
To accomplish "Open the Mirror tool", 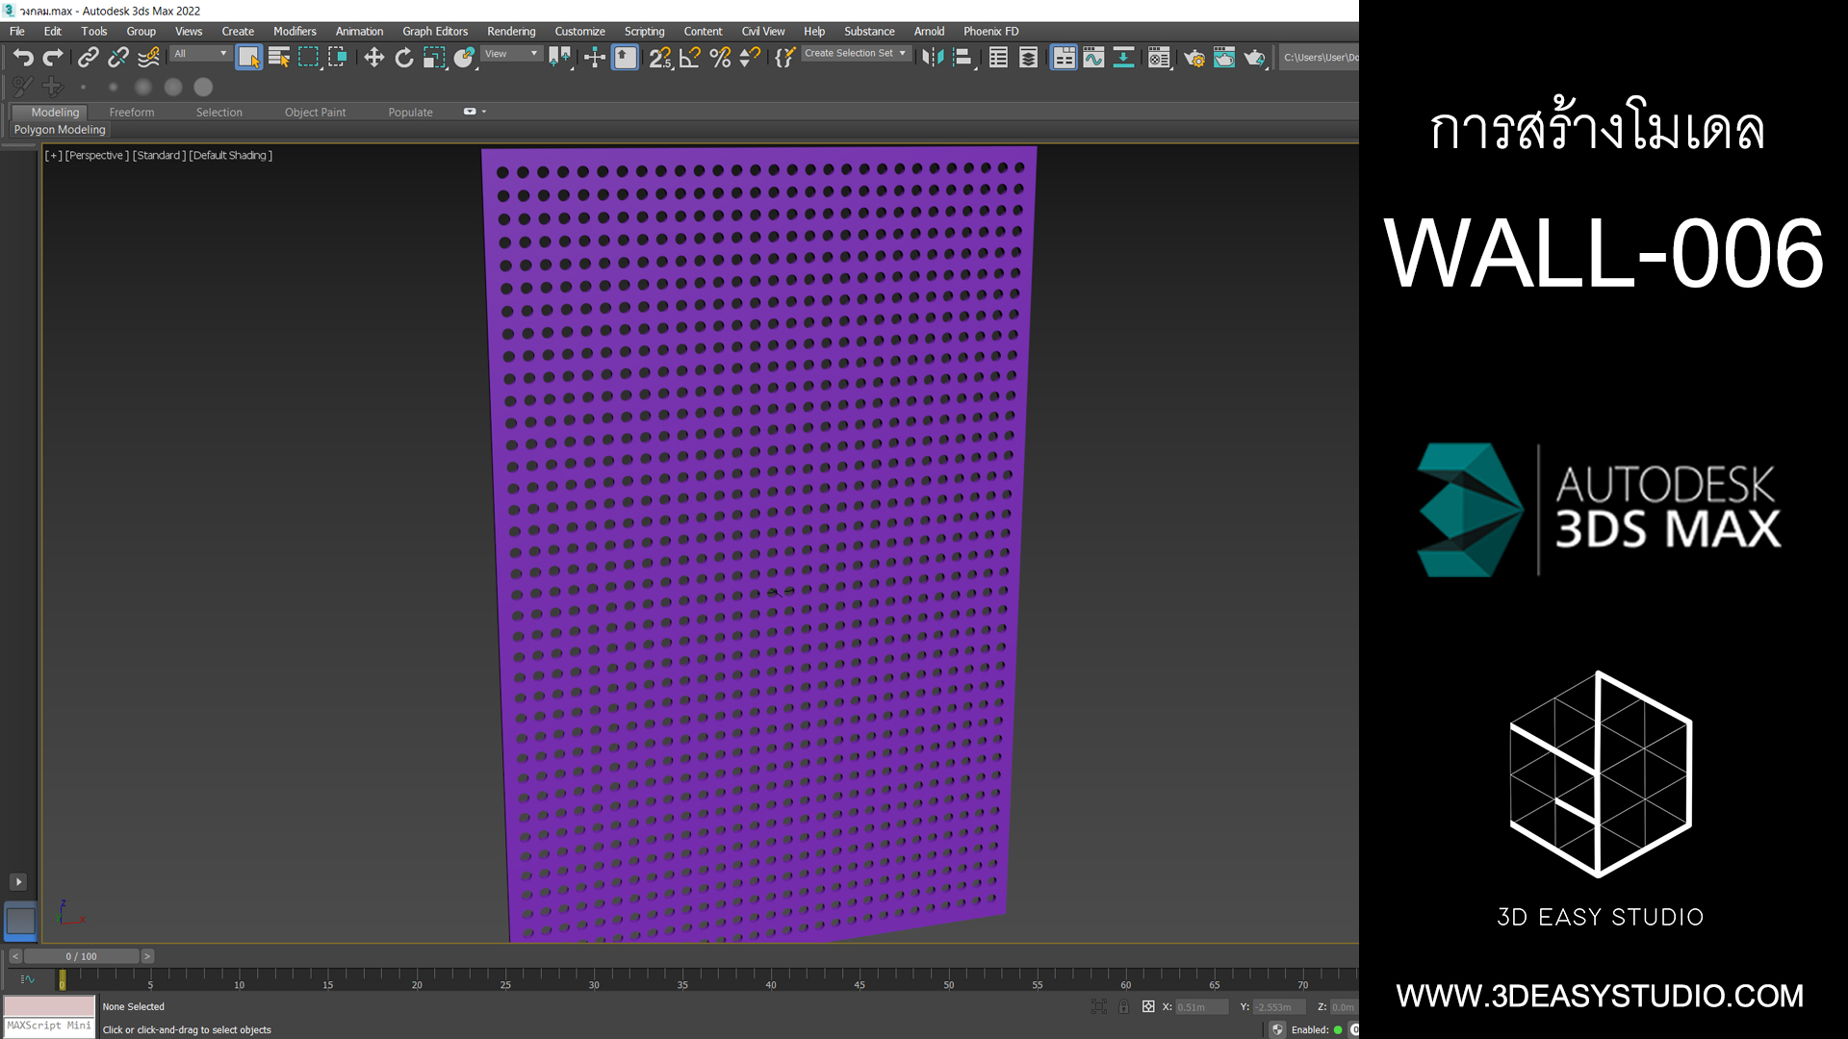I will click(x=932, y=58).
